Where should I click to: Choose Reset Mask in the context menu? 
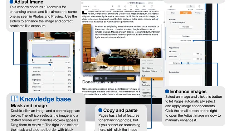tap(152, 93)
